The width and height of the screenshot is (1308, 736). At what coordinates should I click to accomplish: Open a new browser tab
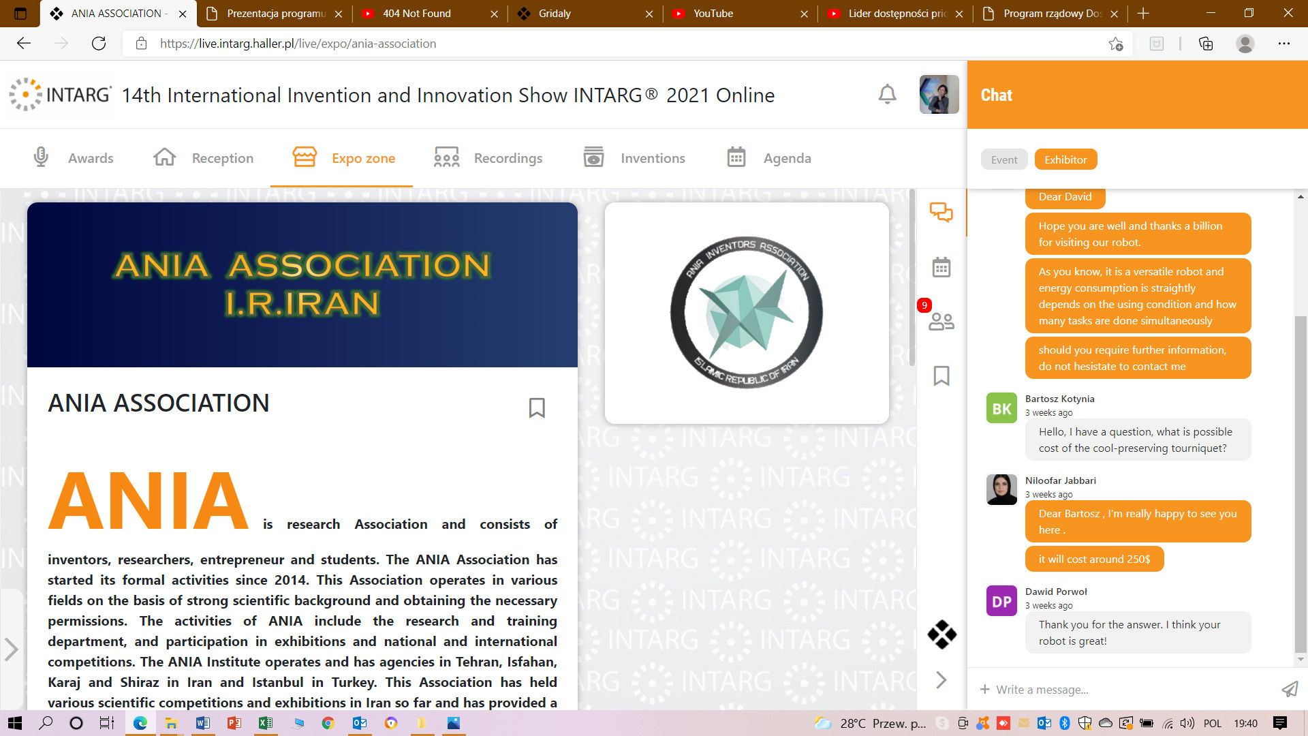[1143, 14]
